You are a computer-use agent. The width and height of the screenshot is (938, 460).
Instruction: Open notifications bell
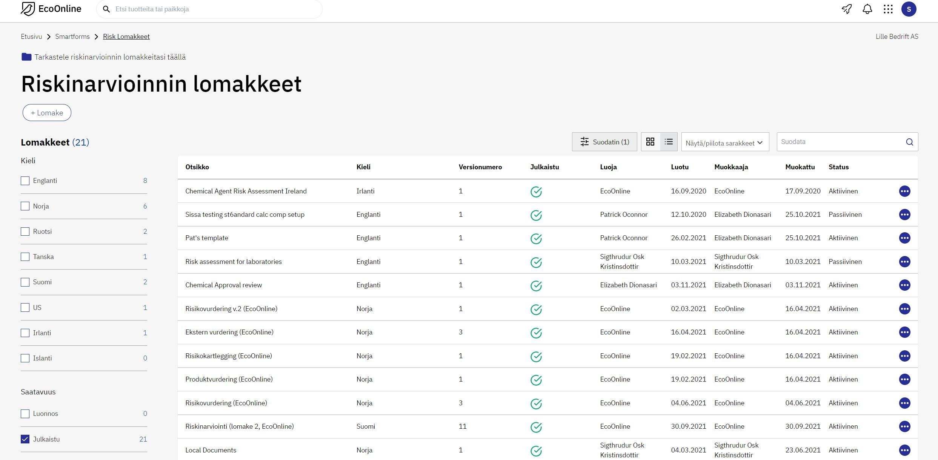coord(867,9)
